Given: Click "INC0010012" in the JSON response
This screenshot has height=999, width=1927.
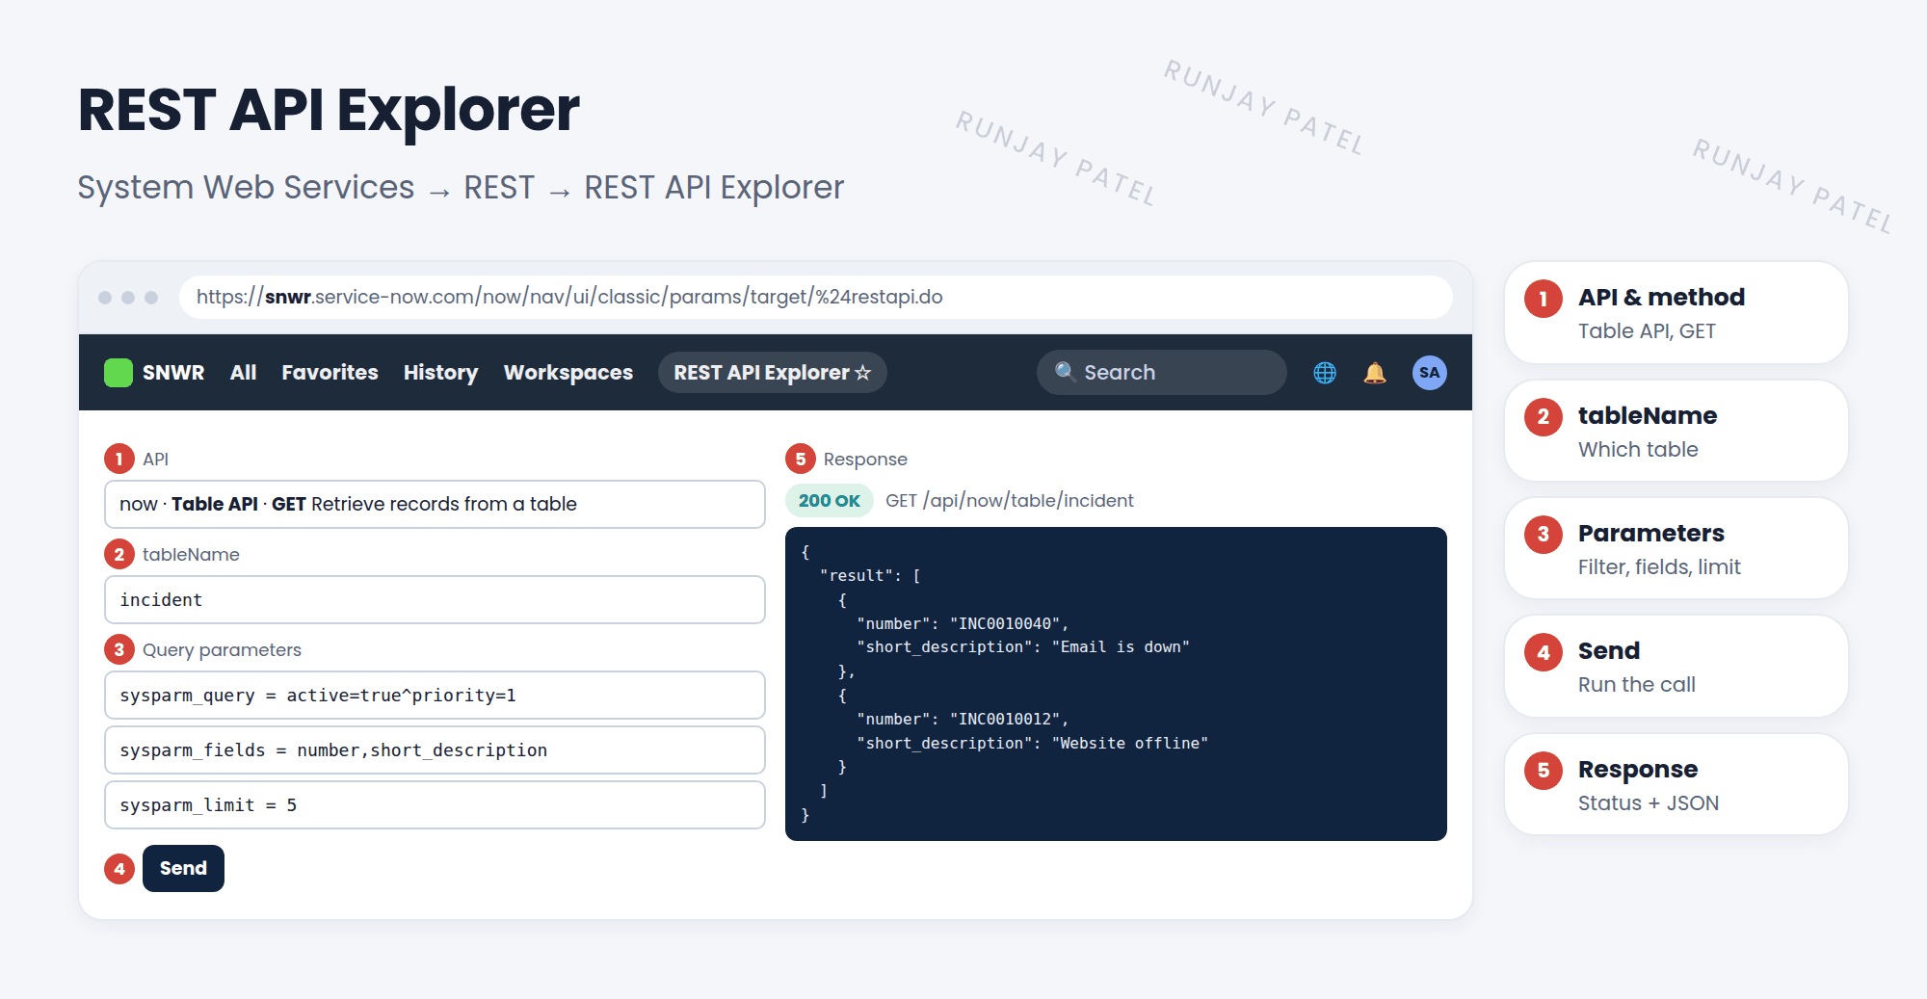Looking at the screenshot, I should click(1004, 719).
